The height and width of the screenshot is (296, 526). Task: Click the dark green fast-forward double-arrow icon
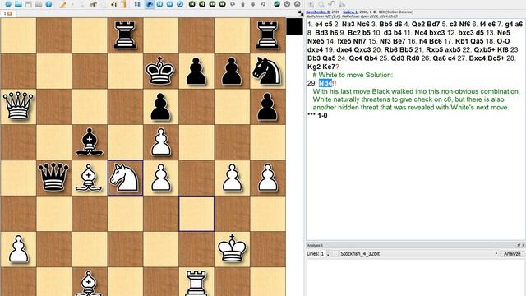(222, 4)
